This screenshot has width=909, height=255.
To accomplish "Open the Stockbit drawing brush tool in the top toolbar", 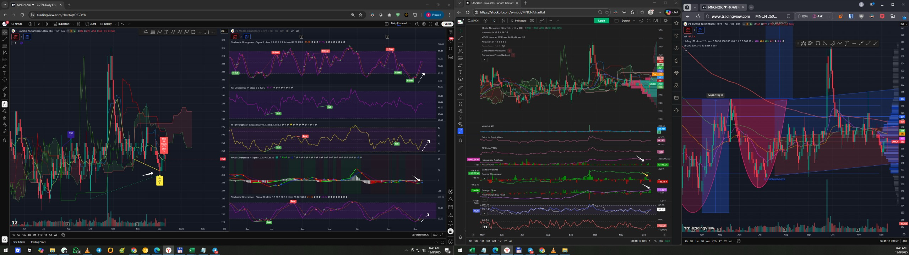I will (x=541, y=21).
